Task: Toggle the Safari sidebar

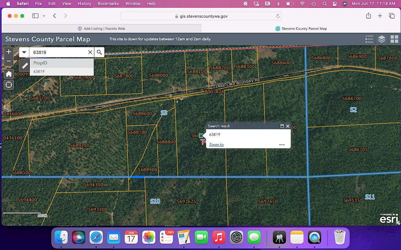Action: [x=35, y=16]
